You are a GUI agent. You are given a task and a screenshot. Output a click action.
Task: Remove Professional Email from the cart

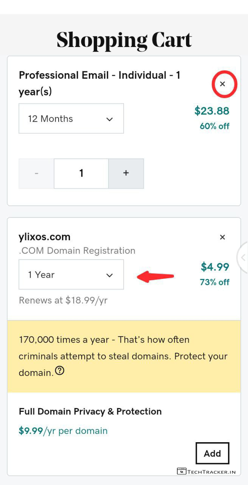coord(222,84)
